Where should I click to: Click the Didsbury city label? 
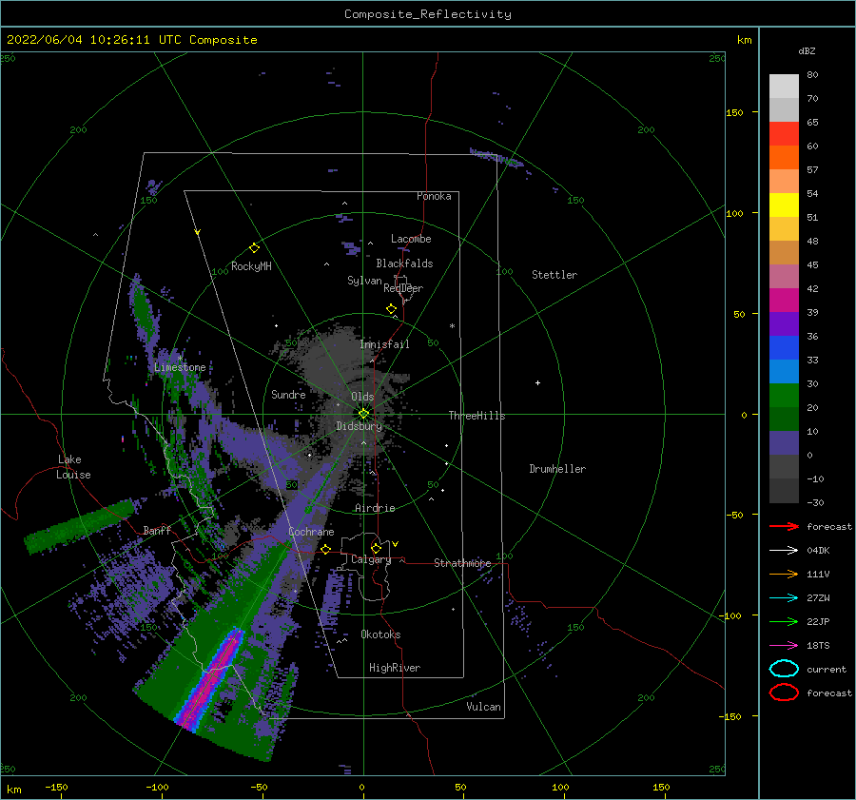[x=359, y=426]
